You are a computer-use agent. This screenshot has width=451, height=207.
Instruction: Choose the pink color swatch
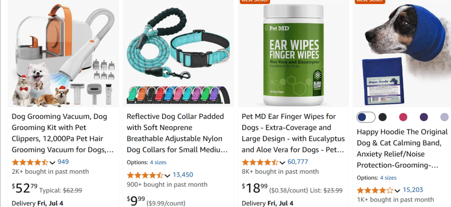point(403,117)
